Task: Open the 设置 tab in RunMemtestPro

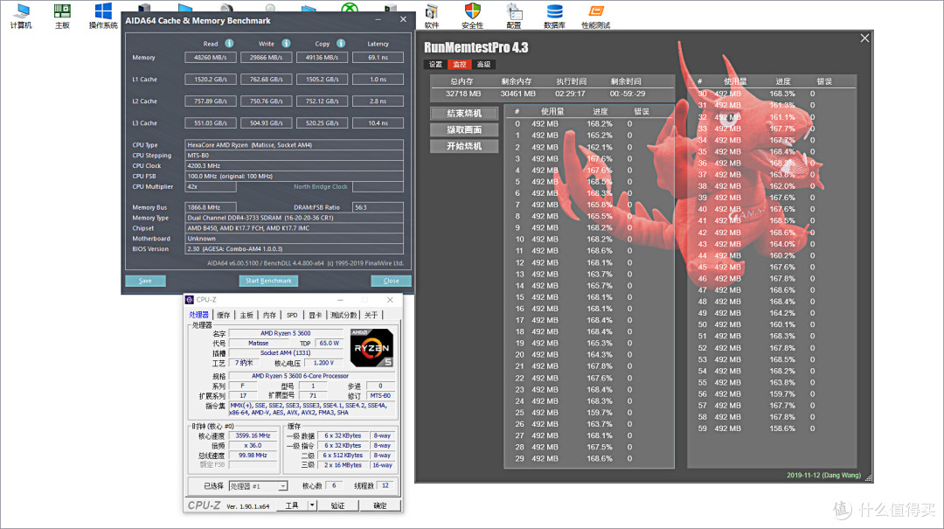Action: tap(436, 64)
